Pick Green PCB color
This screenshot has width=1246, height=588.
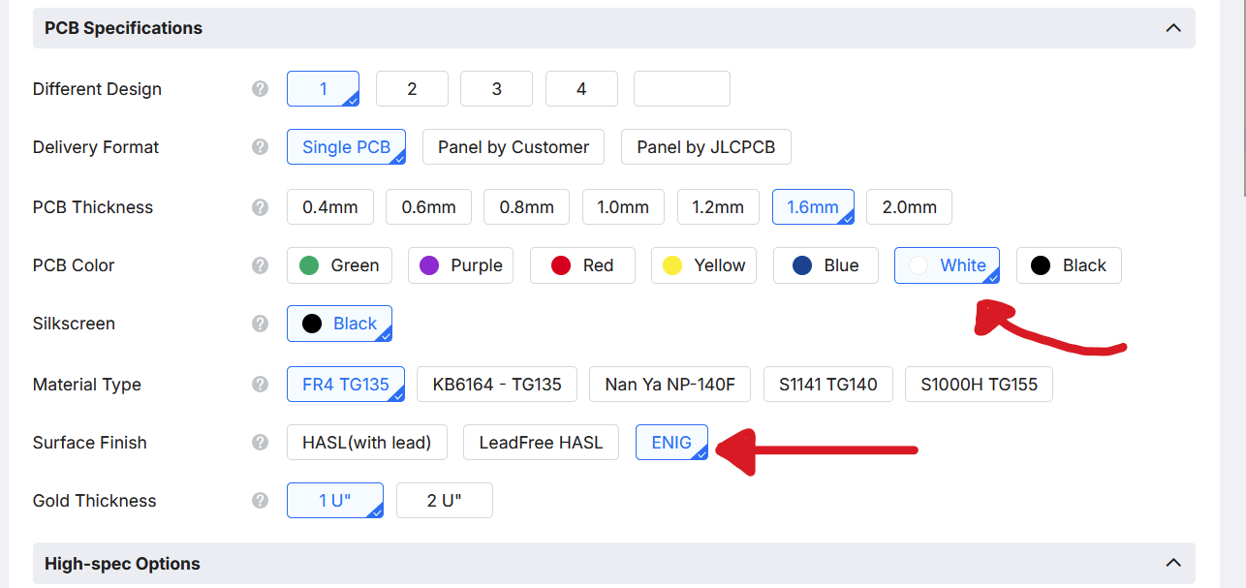[339, 265]
